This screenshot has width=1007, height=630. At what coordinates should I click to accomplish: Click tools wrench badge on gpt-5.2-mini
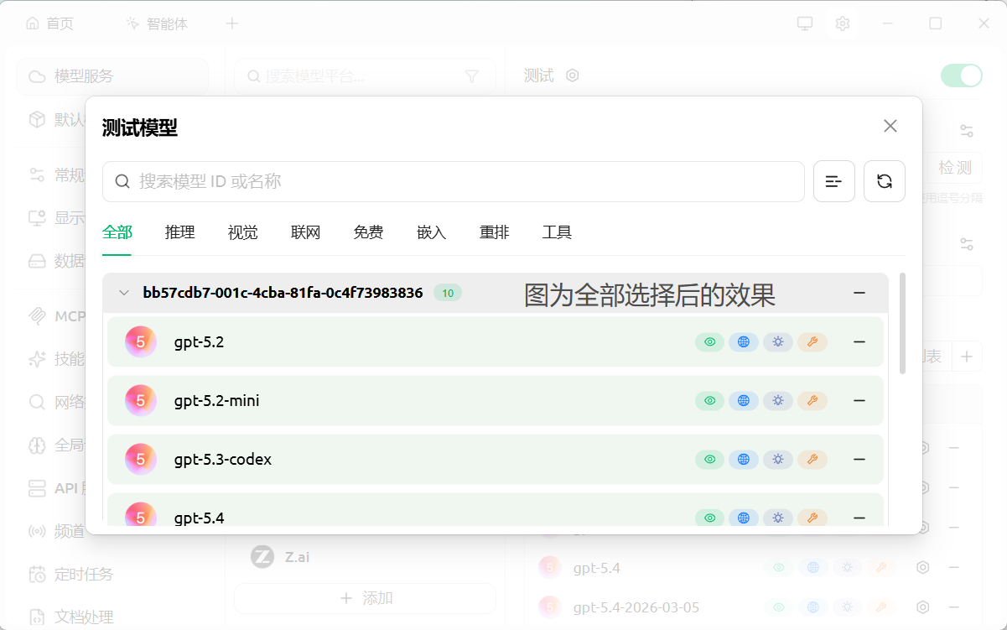[812, 400]
